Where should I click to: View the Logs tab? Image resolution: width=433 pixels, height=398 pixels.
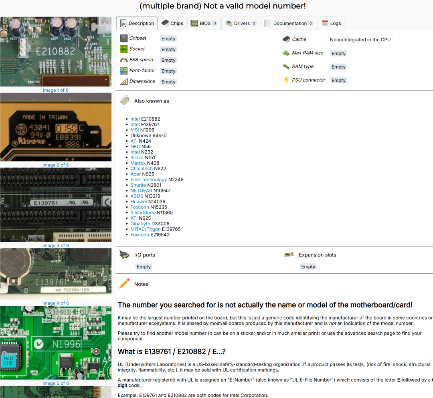(331, 23)
